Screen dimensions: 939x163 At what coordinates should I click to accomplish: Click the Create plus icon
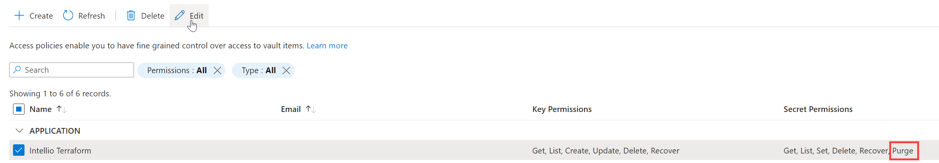(x=19, y=16)
